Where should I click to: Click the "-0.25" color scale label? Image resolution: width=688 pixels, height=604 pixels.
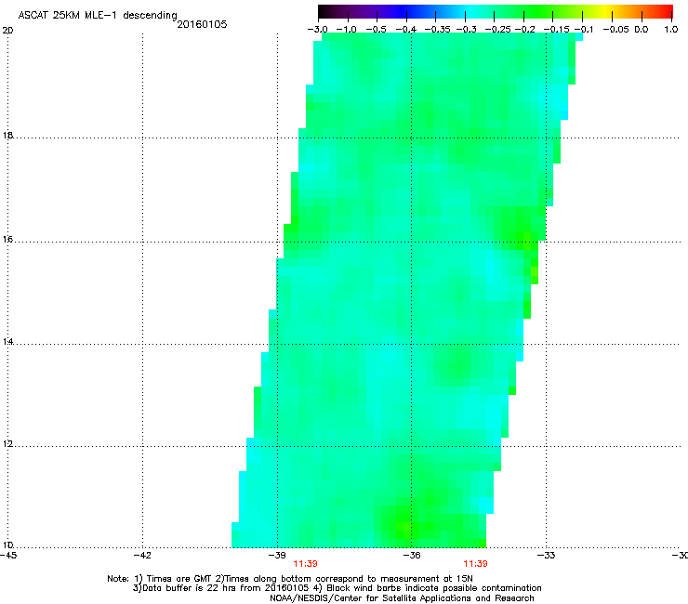tap(498, 30)
